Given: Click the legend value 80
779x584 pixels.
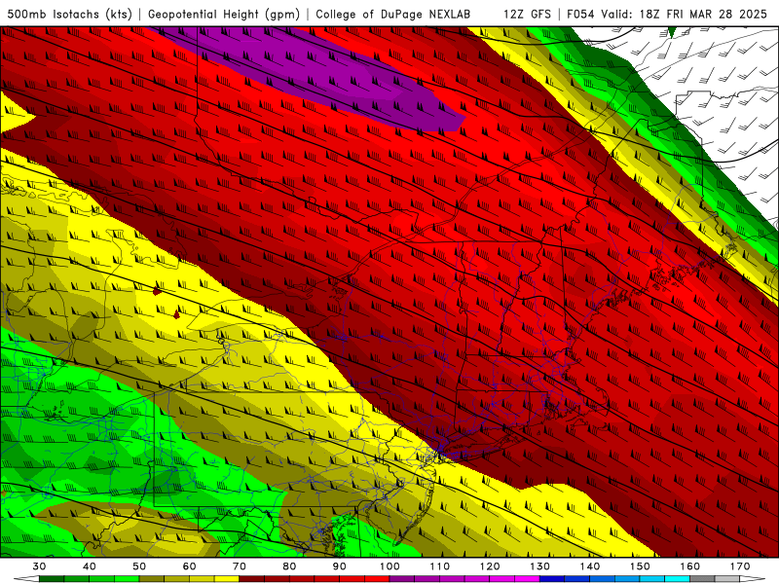Looking at the screenshot, I should (289, 566).
